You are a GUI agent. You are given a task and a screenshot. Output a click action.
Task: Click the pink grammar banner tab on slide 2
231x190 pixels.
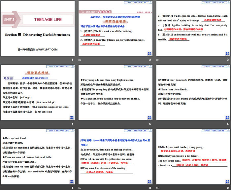pyautogui.click(x=95, y=12)
